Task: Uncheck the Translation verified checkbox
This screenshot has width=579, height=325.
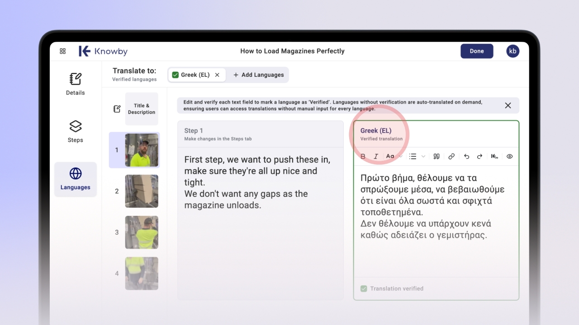Action: (x=364, y=288)
